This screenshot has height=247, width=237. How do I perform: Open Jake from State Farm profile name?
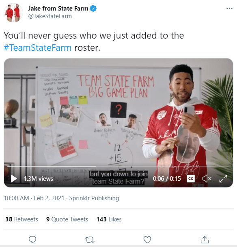tap(58, 9)
